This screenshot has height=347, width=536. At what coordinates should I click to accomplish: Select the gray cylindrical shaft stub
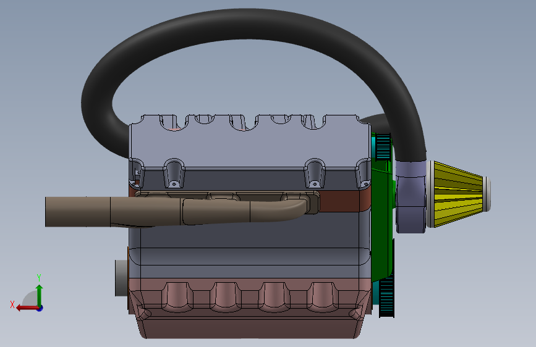[122, 278]
